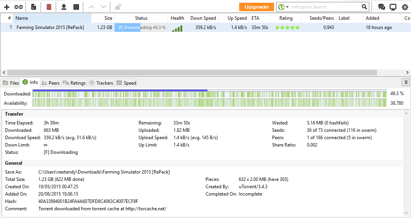Create new torrent file icon
Screen dimensions: 411x218
(x=34, y=7)
